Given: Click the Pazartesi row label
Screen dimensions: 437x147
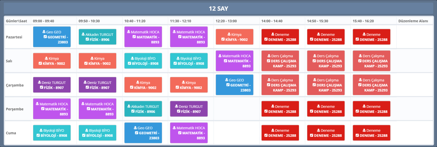Looking at the screenshot, I should 14,37.
